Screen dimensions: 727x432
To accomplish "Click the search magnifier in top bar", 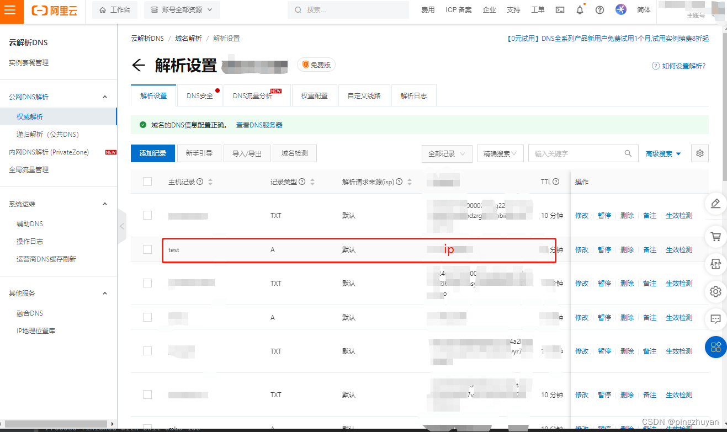I will pyautogui.click(x=299, y=10).
